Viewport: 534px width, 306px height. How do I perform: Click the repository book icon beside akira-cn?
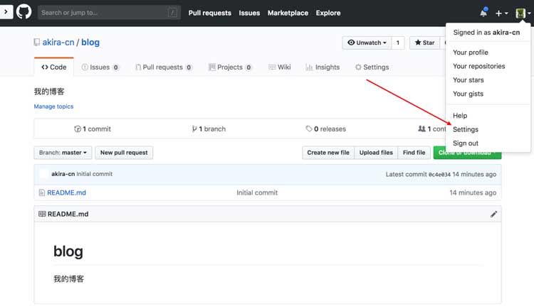[36, 42]
